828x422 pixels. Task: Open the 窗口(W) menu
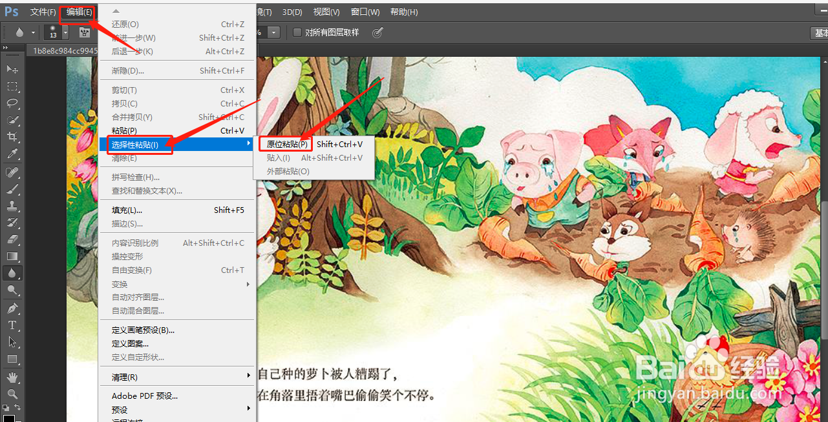(365, 12)
